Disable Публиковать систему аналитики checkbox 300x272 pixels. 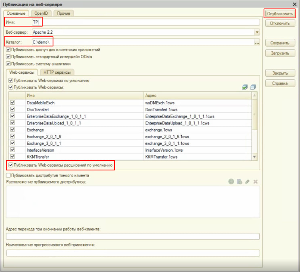8,64
